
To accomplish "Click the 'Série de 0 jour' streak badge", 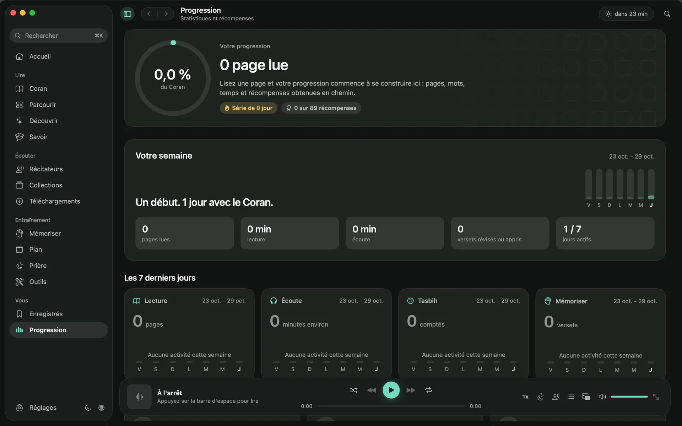I will click(x=248, y=108).
